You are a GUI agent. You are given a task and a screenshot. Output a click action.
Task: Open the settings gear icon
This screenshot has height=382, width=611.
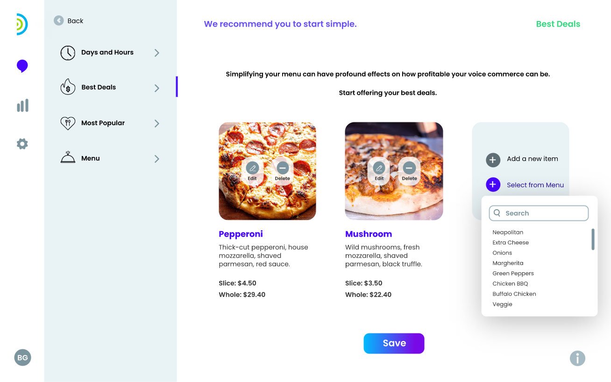click(22, 144)
